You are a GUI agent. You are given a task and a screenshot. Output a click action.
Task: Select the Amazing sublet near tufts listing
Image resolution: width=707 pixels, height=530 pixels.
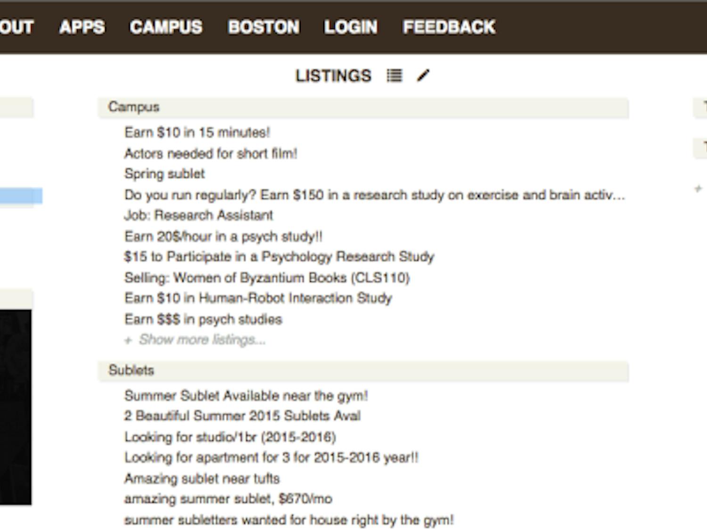click(202, 479)
